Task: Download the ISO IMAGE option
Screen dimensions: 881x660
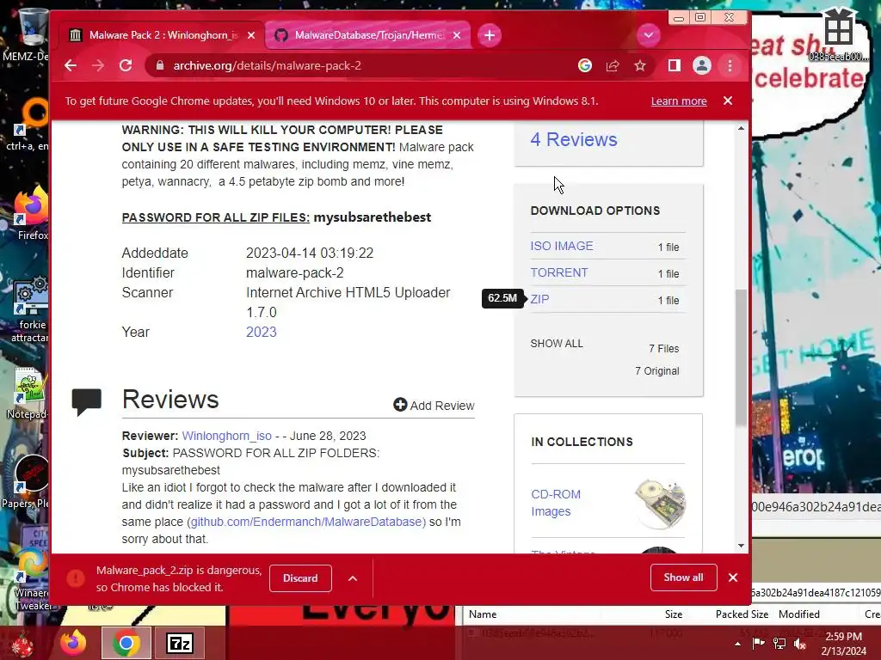Action: click(561, 246)
